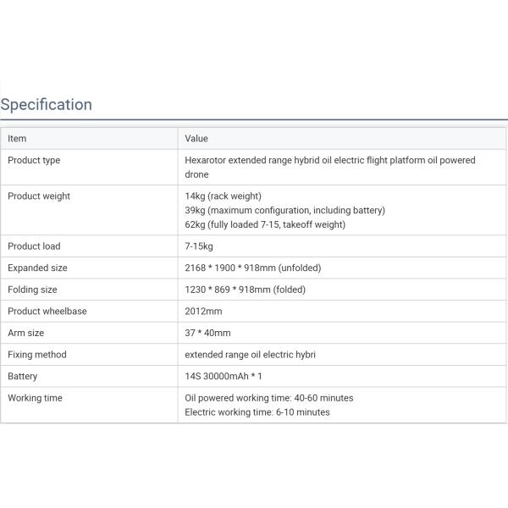The height and width of the screenshot is (508, 508).
Task: Click the Product load row label
Action: click(34, 246)
